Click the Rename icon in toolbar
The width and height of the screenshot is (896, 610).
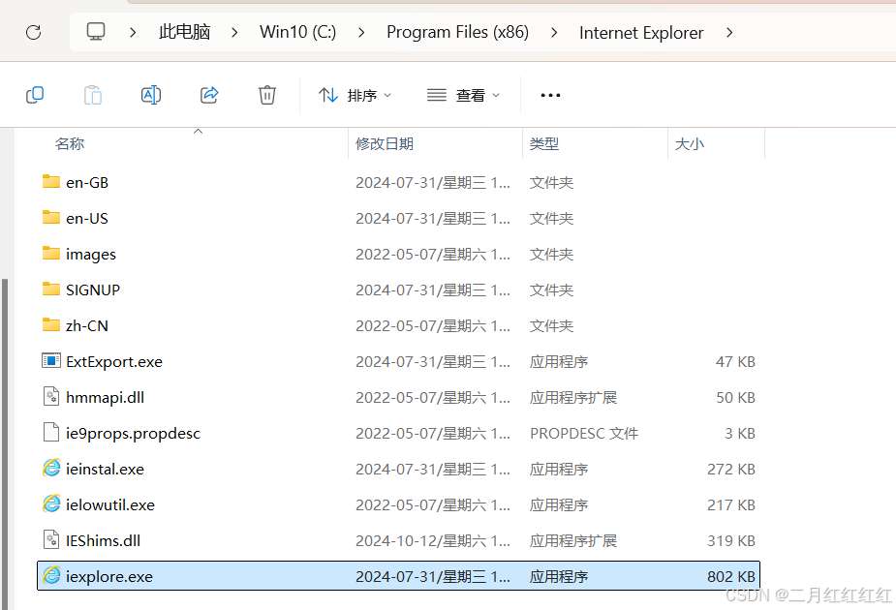(151, 95)
